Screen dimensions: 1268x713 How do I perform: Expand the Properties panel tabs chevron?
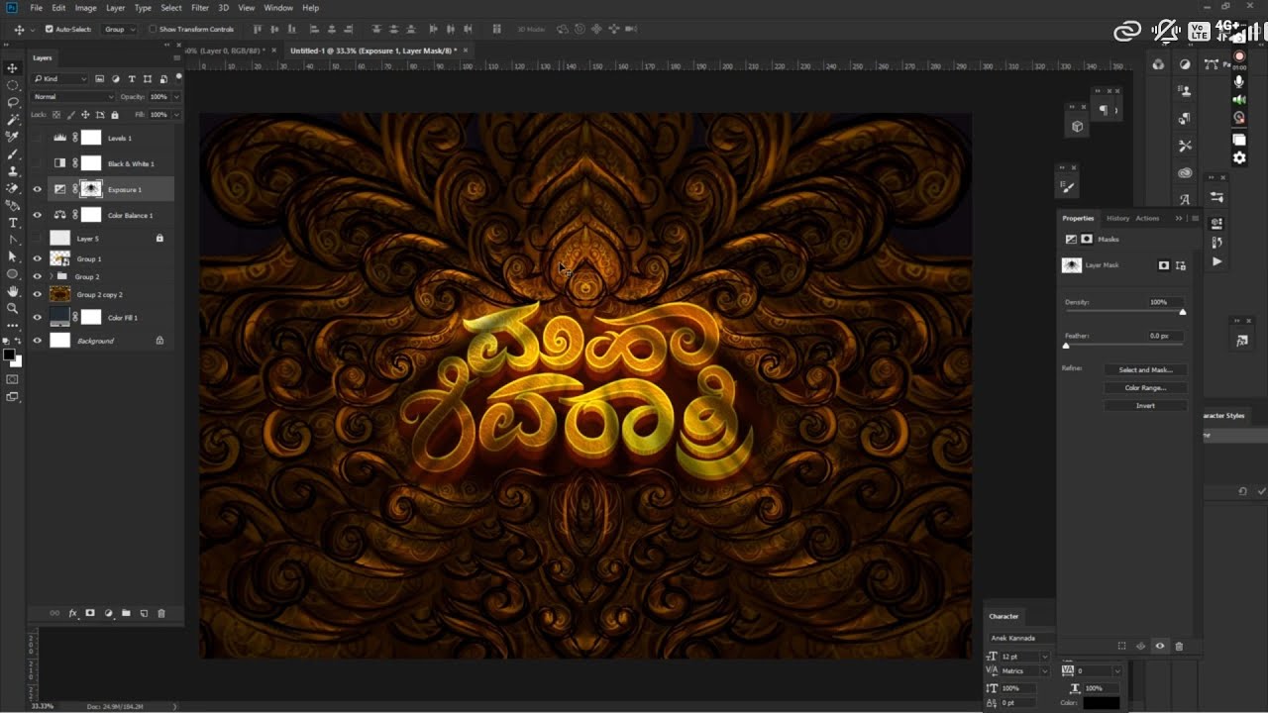coord(1179,218)
